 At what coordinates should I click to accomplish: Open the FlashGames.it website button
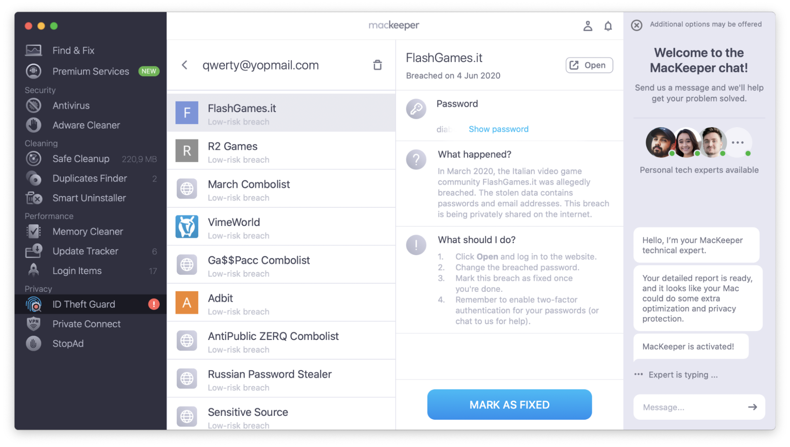[589, 65]
